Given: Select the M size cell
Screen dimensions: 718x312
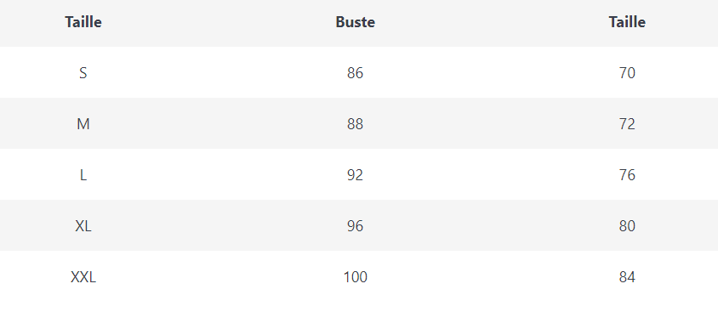Looking at the screenshot, I should click(83, 124).
